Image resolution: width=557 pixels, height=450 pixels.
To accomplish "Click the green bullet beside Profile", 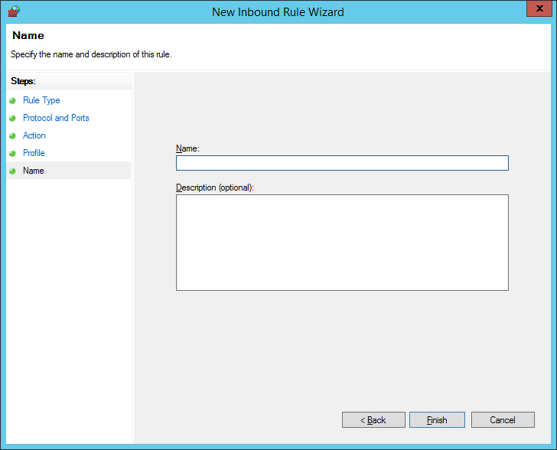I will point(13,154).
